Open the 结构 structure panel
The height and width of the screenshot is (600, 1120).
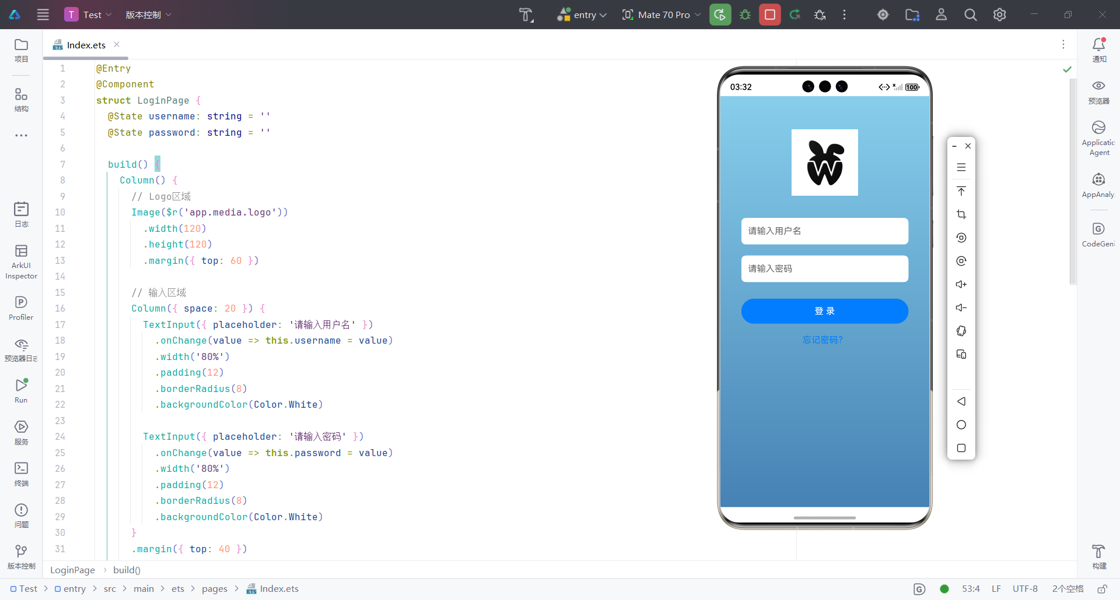(x=21, y=100)
